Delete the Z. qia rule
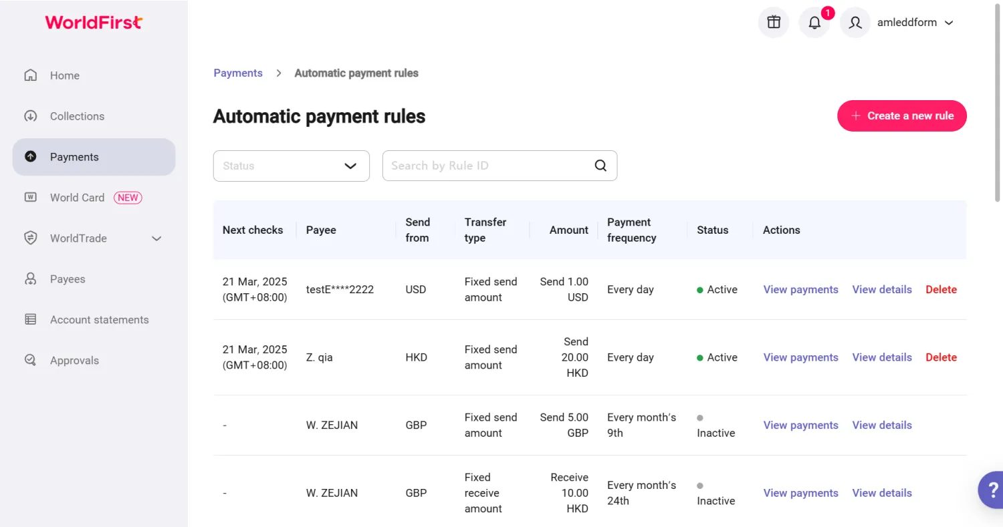 click(941, 357)
